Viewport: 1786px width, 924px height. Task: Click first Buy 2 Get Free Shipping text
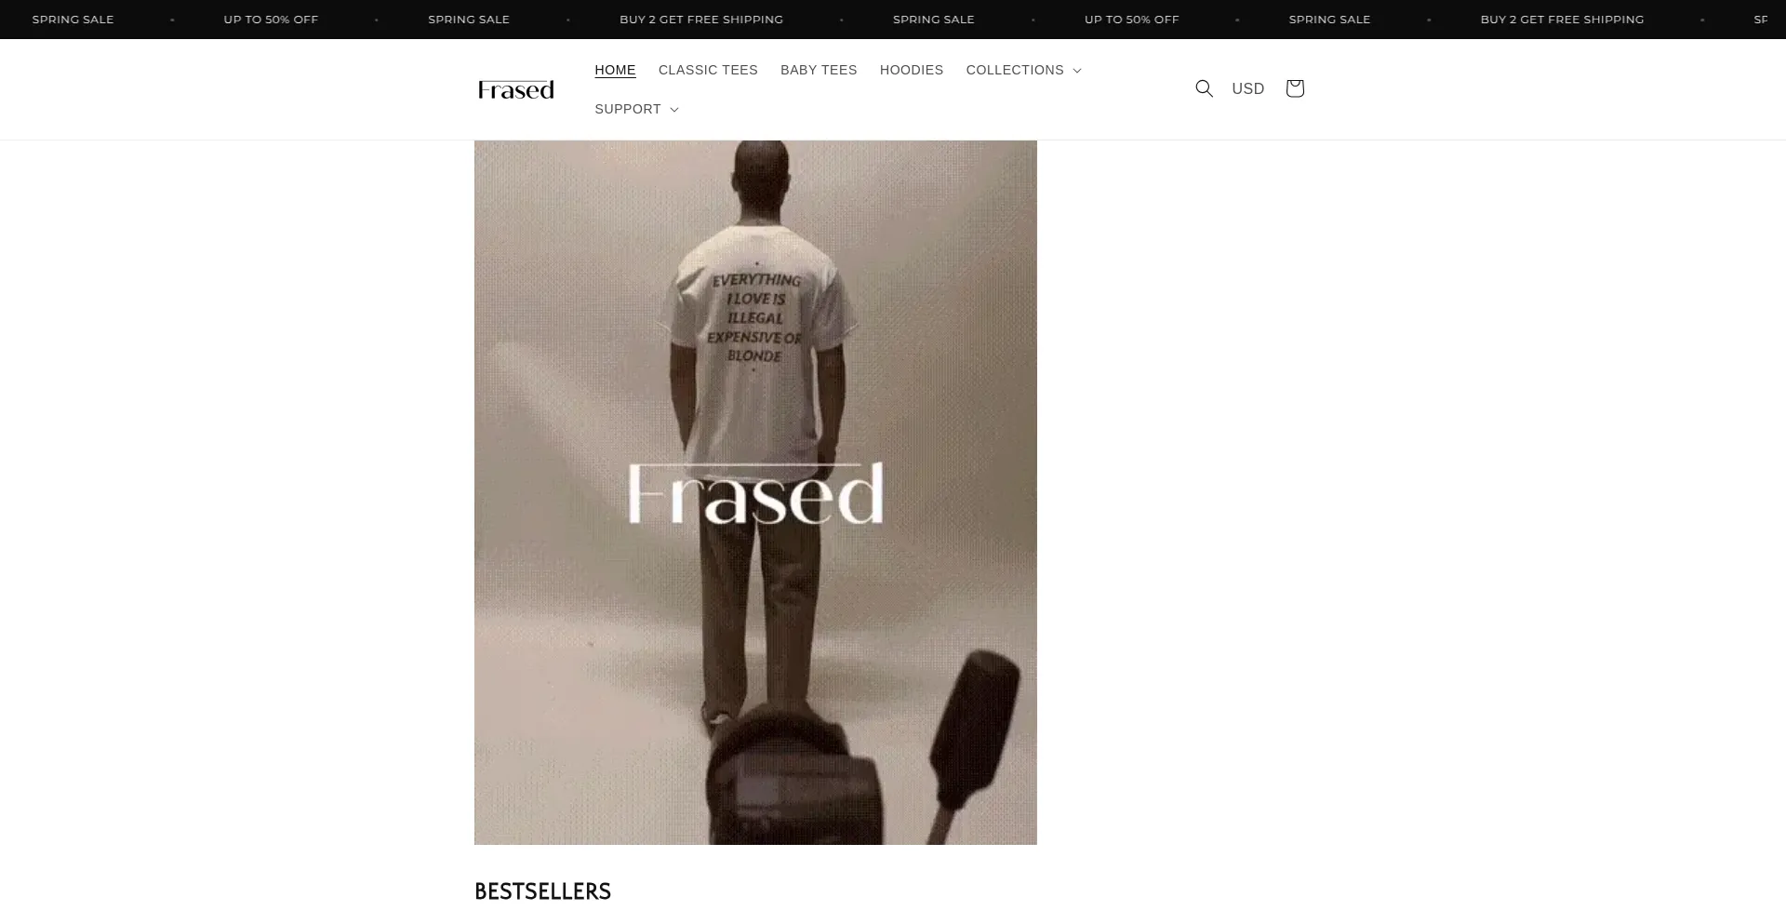(x=701, y=20)
